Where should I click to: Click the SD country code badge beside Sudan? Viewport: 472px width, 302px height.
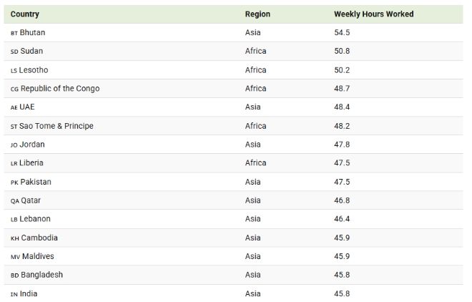(x=14, y=52)
